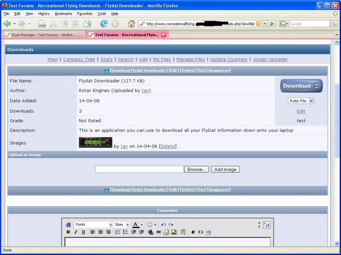This screenshot has height=255, width=341.
Task: Center-align the comment text
Action: (x=101, y=232)
